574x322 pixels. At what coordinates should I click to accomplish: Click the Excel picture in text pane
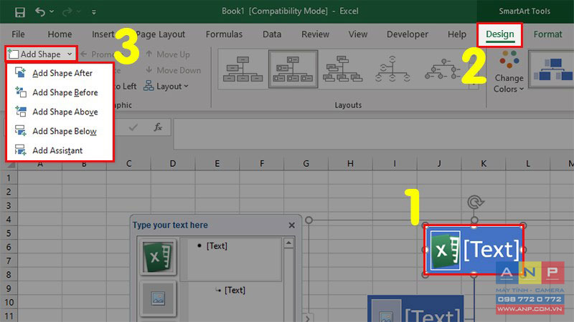coord(158,257)
